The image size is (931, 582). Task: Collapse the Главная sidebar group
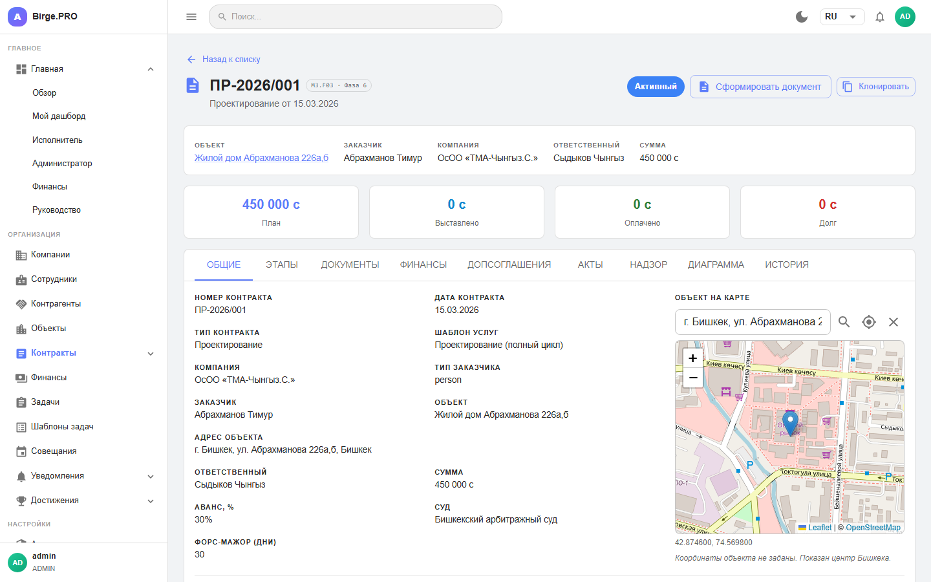click(x=151, y=69)
